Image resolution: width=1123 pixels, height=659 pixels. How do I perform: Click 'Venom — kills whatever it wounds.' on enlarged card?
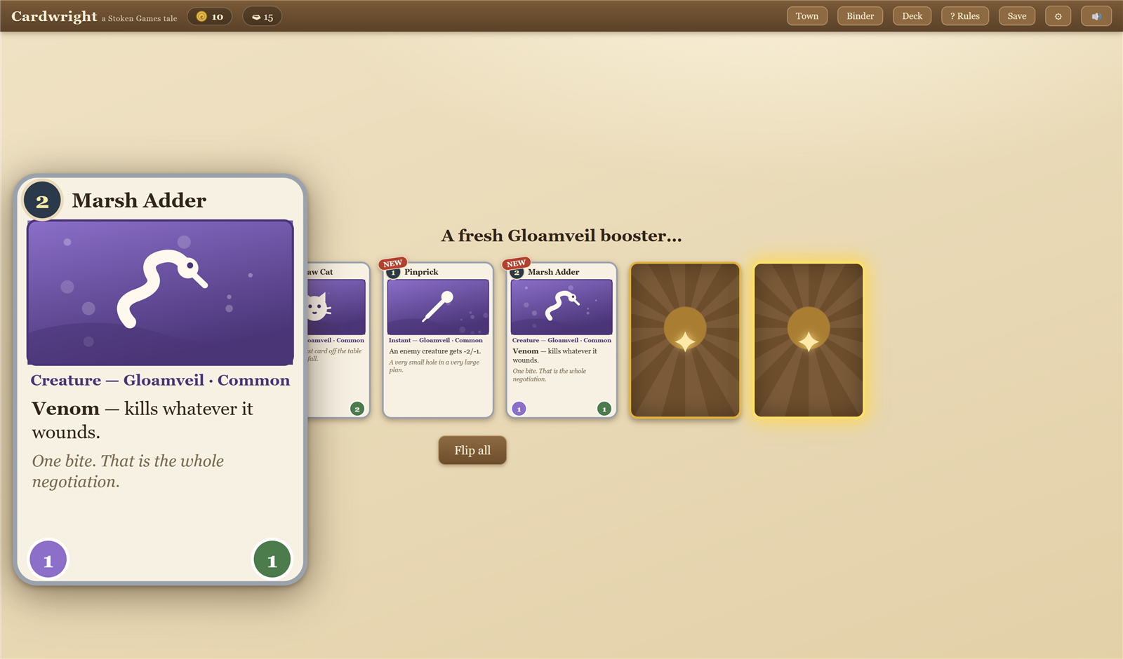coord(142,420)
